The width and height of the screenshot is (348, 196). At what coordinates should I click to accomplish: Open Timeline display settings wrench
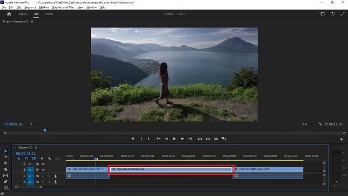(50, 158)
